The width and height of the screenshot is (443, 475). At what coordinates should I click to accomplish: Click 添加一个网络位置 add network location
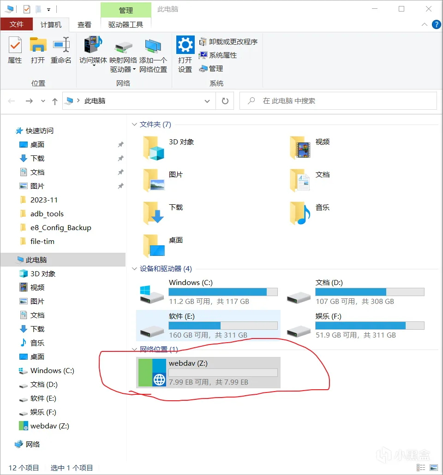coord(153,56)
